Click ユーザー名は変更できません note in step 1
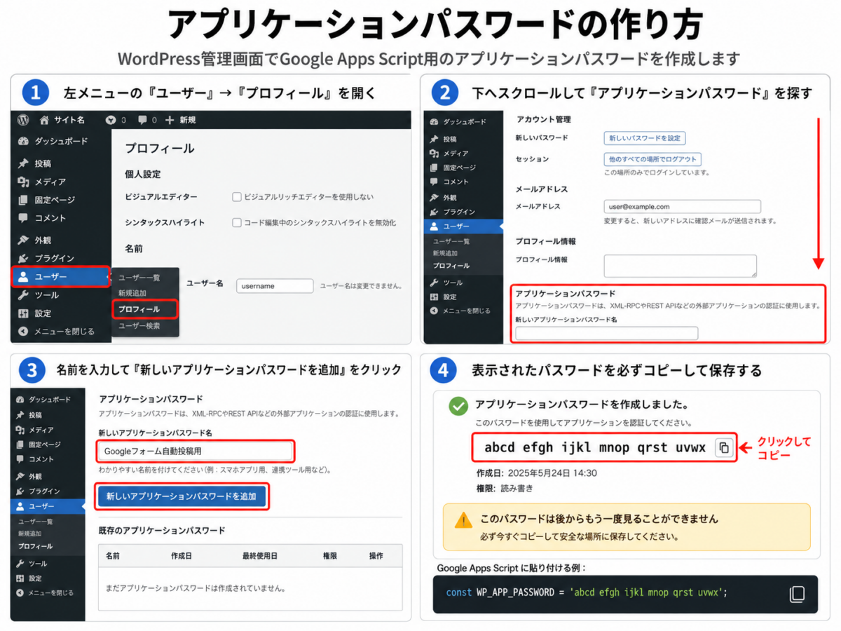841x631 pixels. coord(361,286)
